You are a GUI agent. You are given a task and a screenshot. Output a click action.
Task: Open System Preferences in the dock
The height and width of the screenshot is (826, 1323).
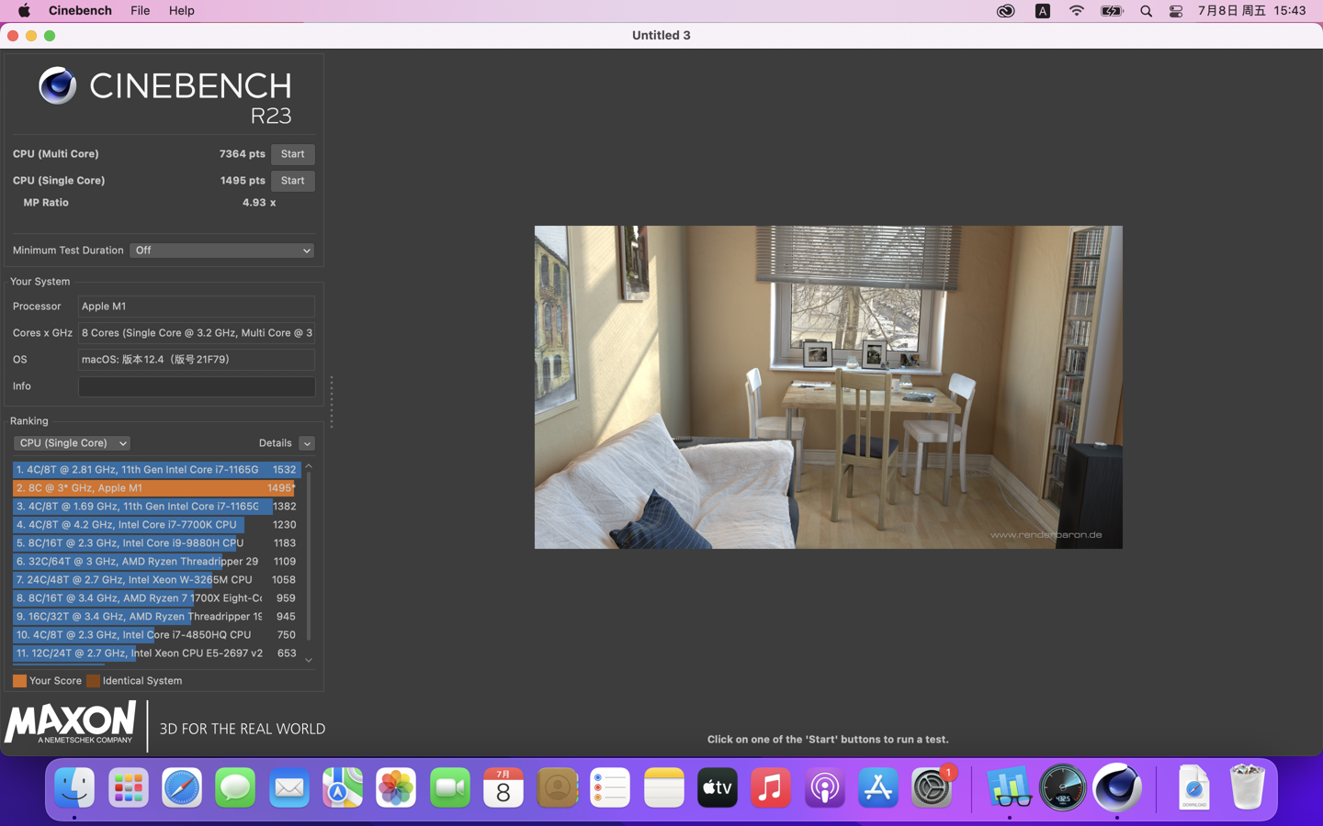[x=932, y=787]
